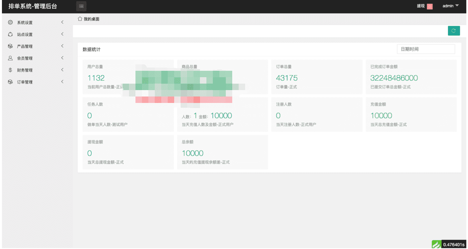This screenshot has width=468, height=249.
Task: Click the home icon beside 我的桌面
Action: [x=80, y=19]
